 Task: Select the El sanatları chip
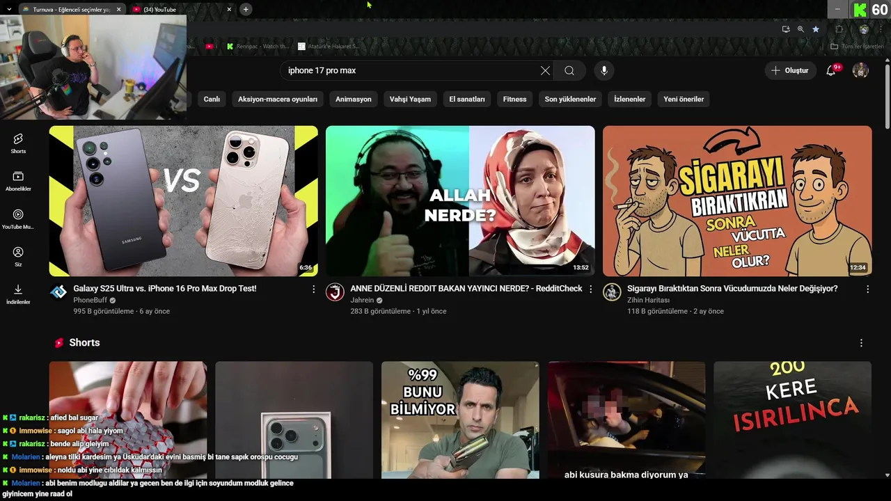467,99
